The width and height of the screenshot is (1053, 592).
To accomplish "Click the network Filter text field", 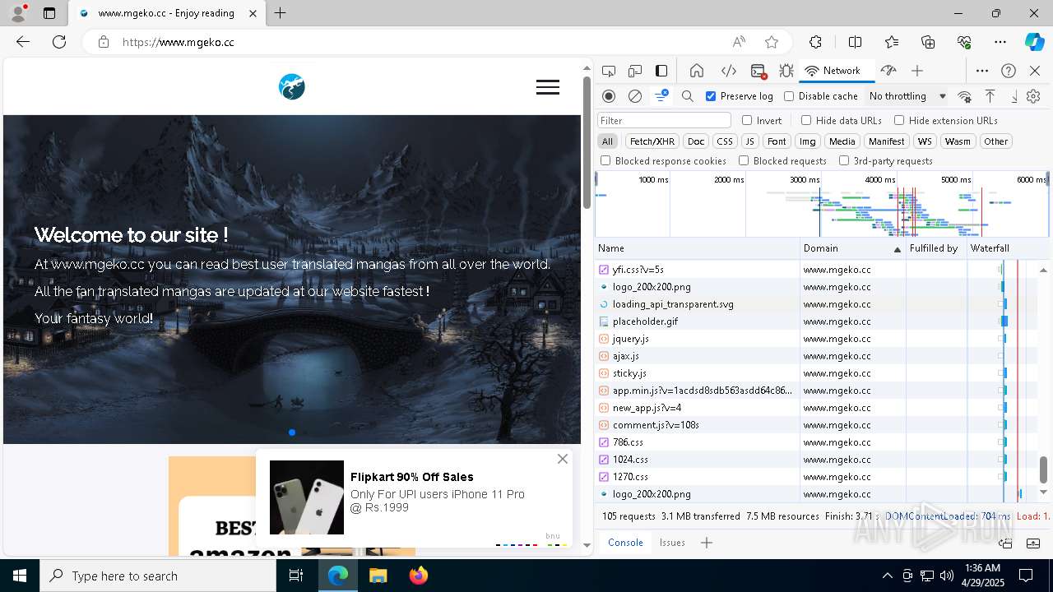I will tap(664, 120).
